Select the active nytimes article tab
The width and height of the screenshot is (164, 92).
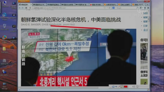25,5
